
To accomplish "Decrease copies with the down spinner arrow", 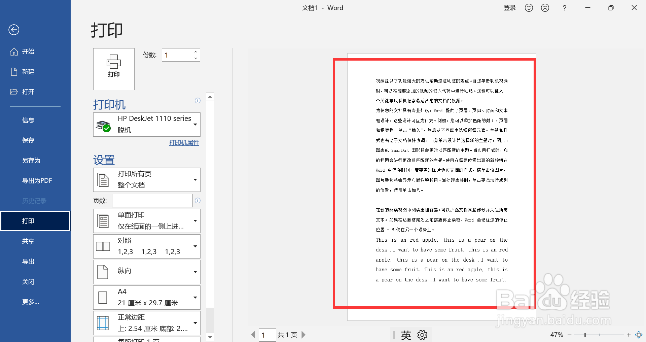I will [195, 58].
